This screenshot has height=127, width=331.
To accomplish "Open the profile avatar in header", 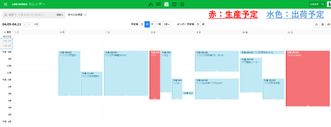I will point(329,4).
